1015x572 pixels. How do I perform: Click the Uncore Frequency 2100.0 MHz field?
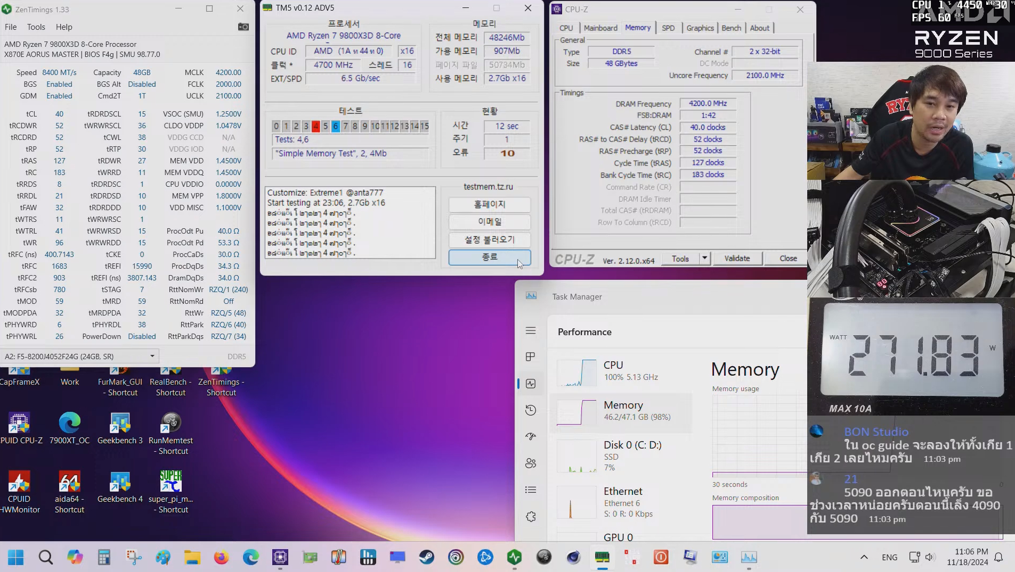(x=765, y=76)
